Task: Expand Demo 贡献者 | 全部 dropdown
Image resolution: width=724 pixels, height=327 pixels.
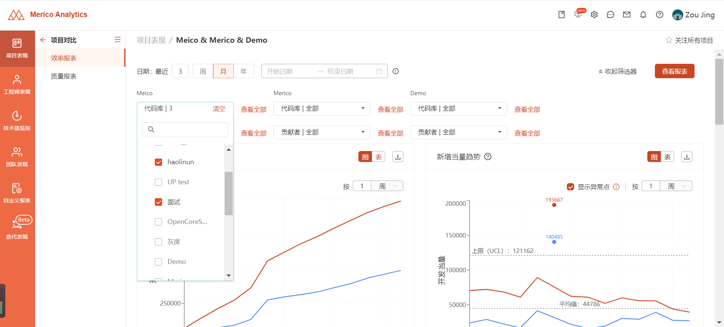Action: point(458,133)
